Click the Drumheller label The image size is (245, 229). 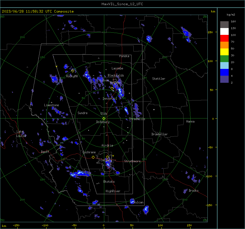click(160, 134)
